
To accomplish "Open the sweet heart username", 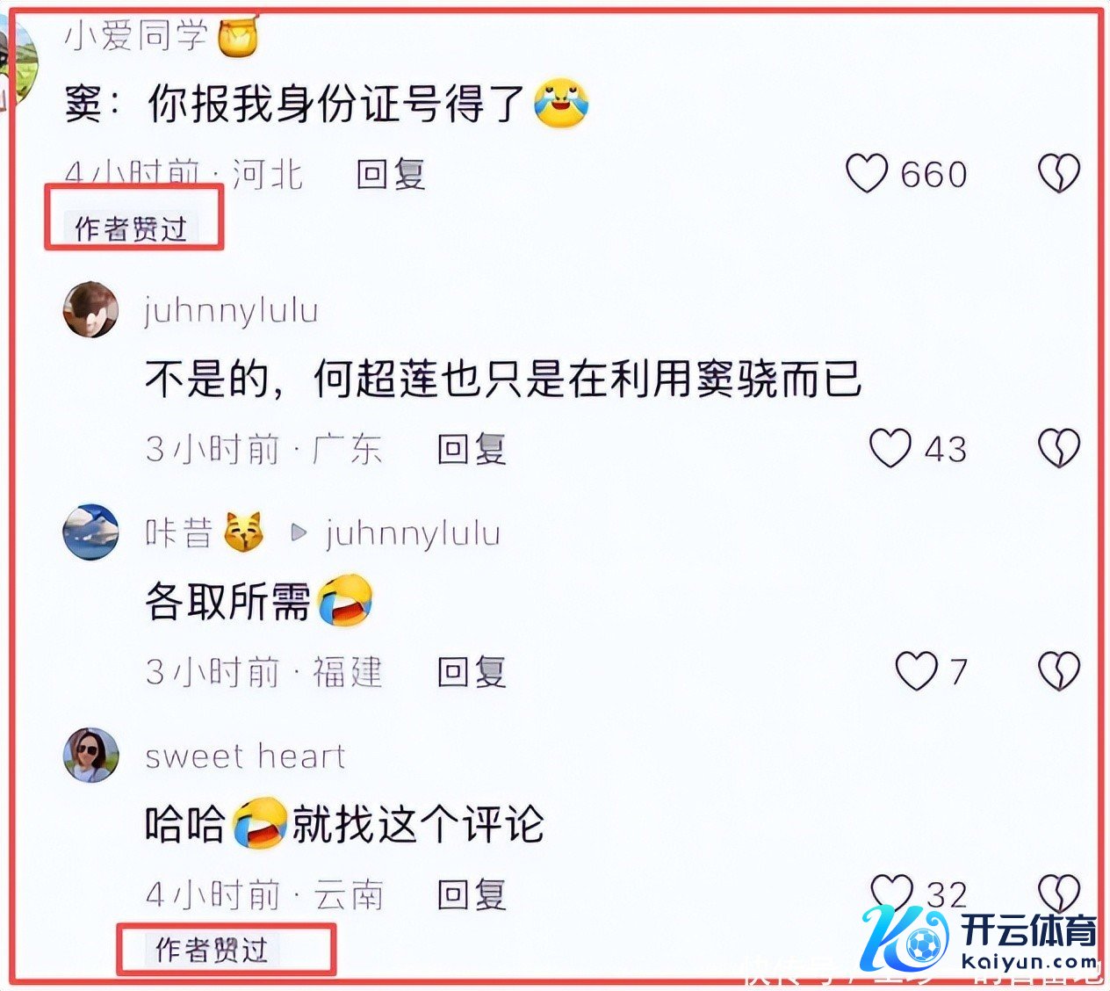I will tap(245, 756).
